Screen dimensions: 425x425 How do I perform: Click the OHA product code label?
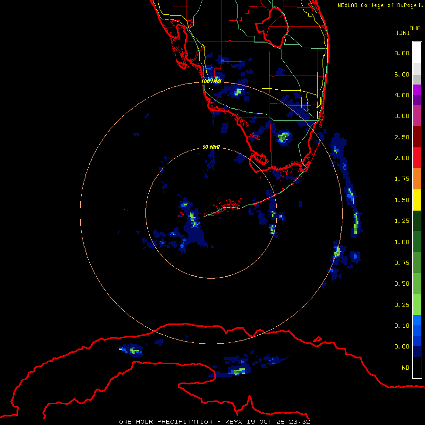(x=415, y=28)
